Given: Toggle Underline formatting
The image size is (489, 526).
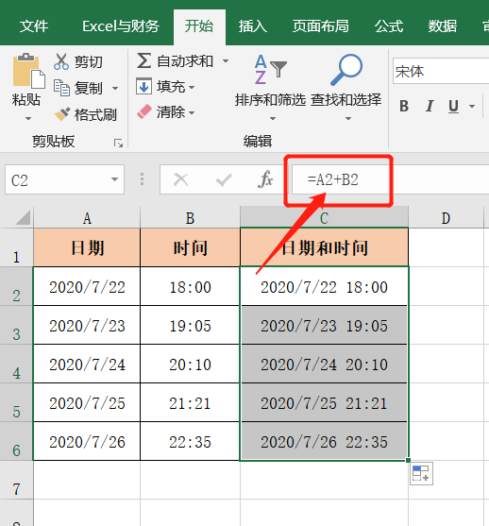Looking at the screenshot, I should click(453, 107).
